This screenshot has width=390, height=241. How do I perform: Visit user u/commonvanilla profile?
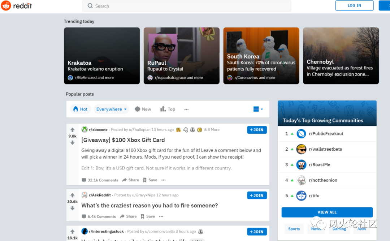(x=160, y=232)
